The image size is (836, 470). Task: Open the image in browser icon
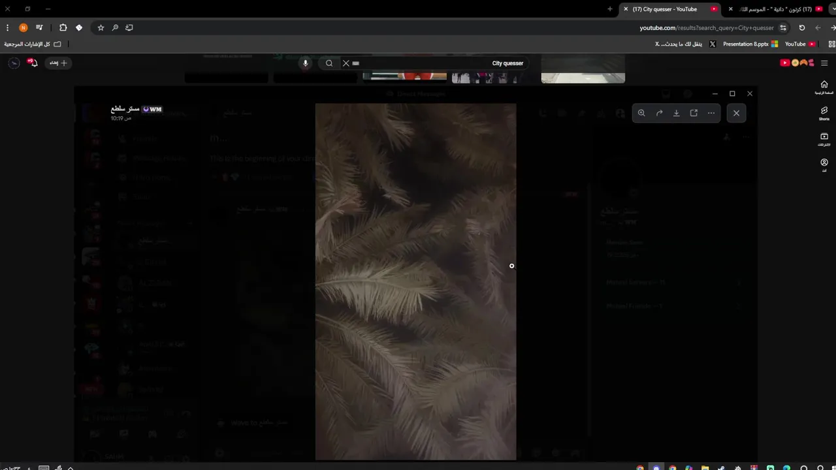tap(694, 113)
